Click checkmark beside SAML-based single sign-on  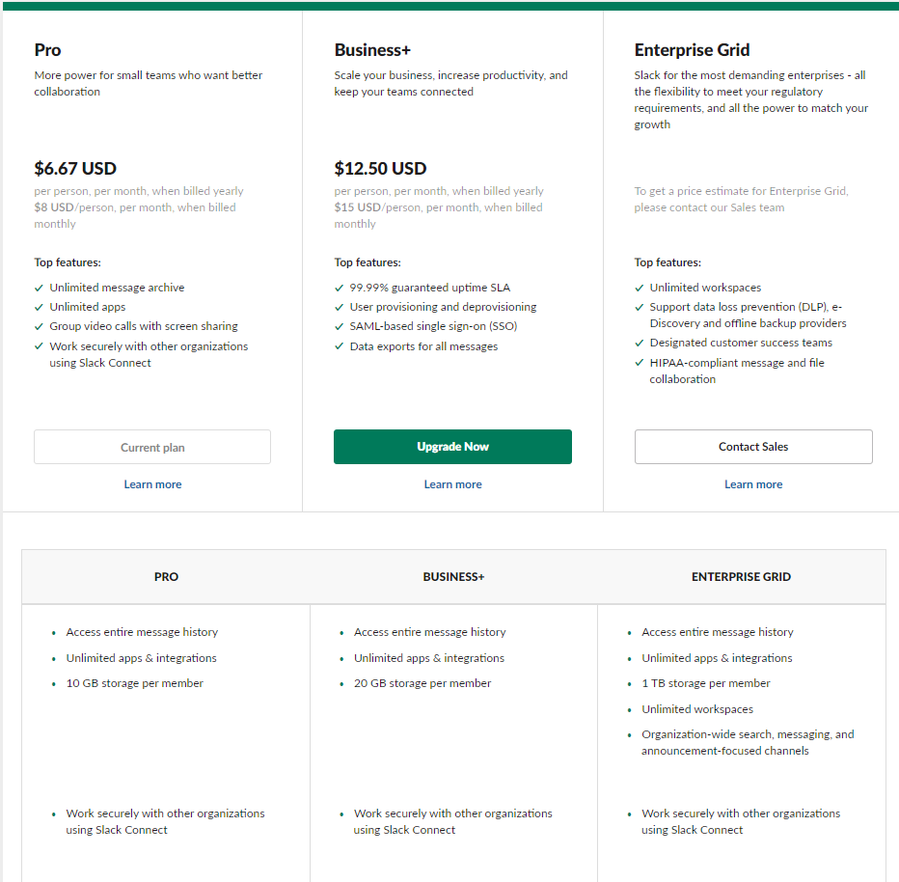pyautogui.click(x=339, y=327)
